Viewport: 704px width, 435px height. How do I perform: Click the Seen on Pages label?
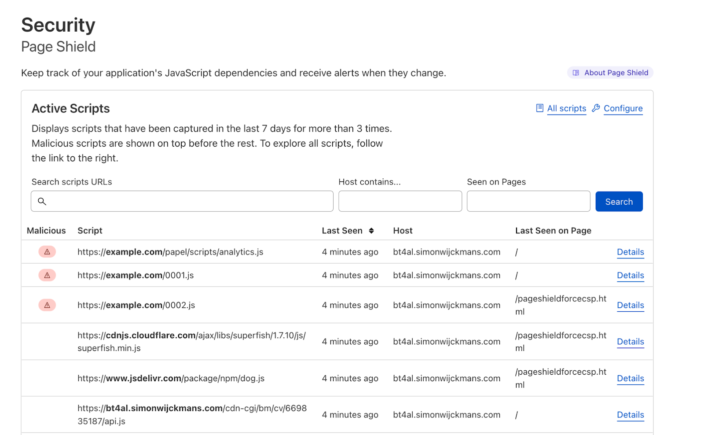pyautogui.click(x=496, y=182)
